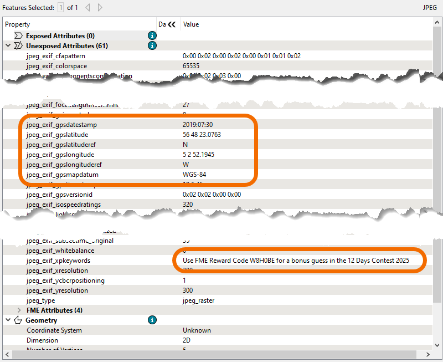Select the jpeg_exif_xpkeywords property row
The image size is (443, 362).
58,261
